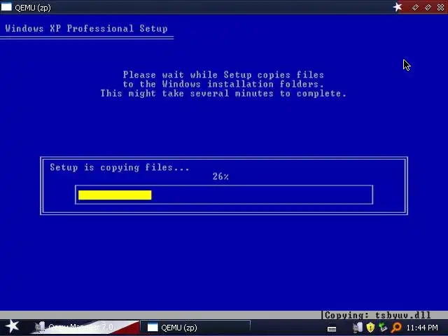Click the yellow file-copy progress bar
The height and width of the screenshot is (336, 448).
tap(115, 195)
